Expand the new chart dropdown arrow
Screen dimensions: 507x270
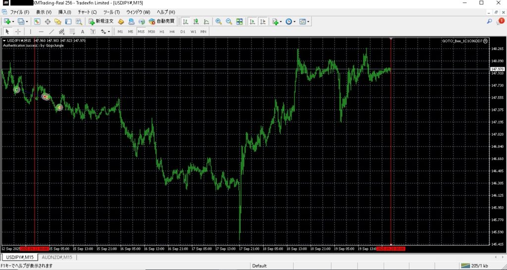pyautogui.click(x=13, y=22)
